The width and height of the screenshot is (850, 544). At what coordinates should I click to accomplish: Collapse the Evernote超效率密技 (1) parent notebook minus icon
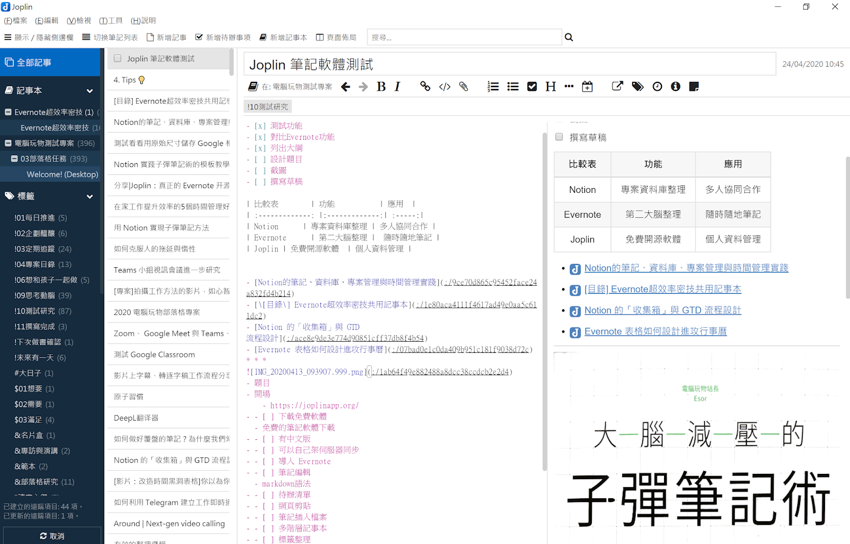pyautogui.click(x=8, y=112)
